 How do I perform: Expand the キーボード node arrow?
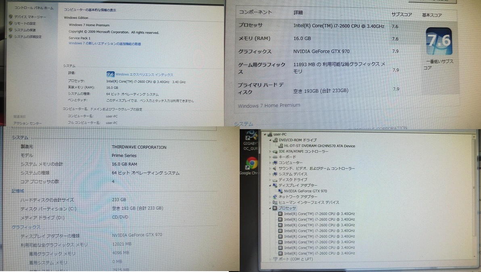click(270, 157)
